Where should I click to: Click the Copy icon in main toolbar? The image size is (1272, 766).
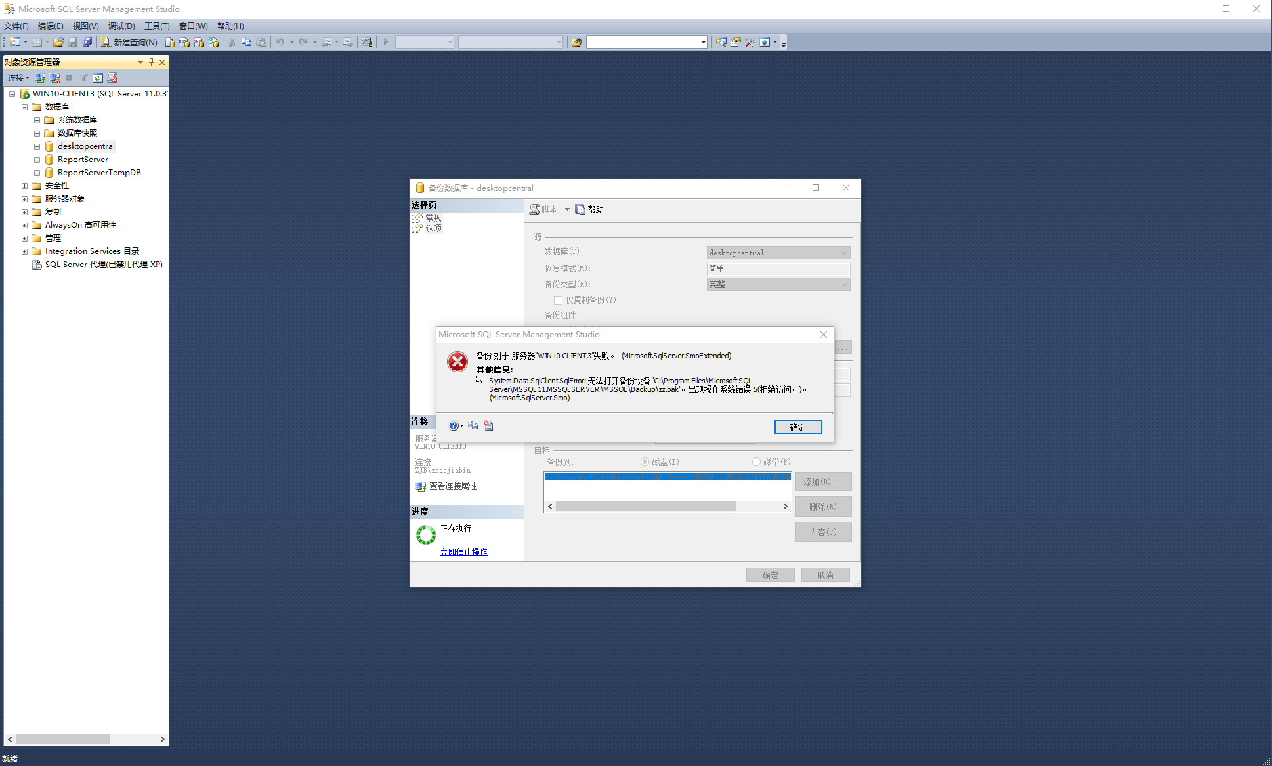click(x=247, y=42)
